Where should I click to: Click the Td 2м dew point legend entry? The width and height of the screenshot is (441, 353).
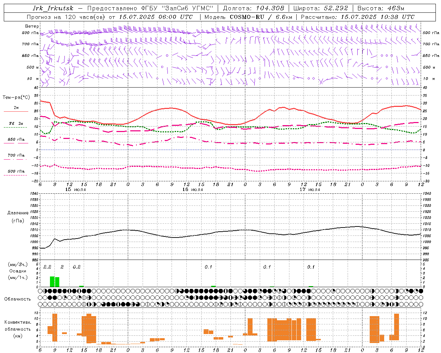point(16,123)
